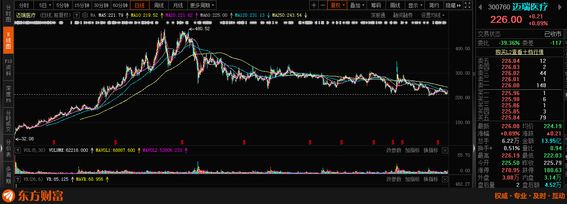567x204 pixels.
Task: Click the stock code 300760
Action: point(498,7)
